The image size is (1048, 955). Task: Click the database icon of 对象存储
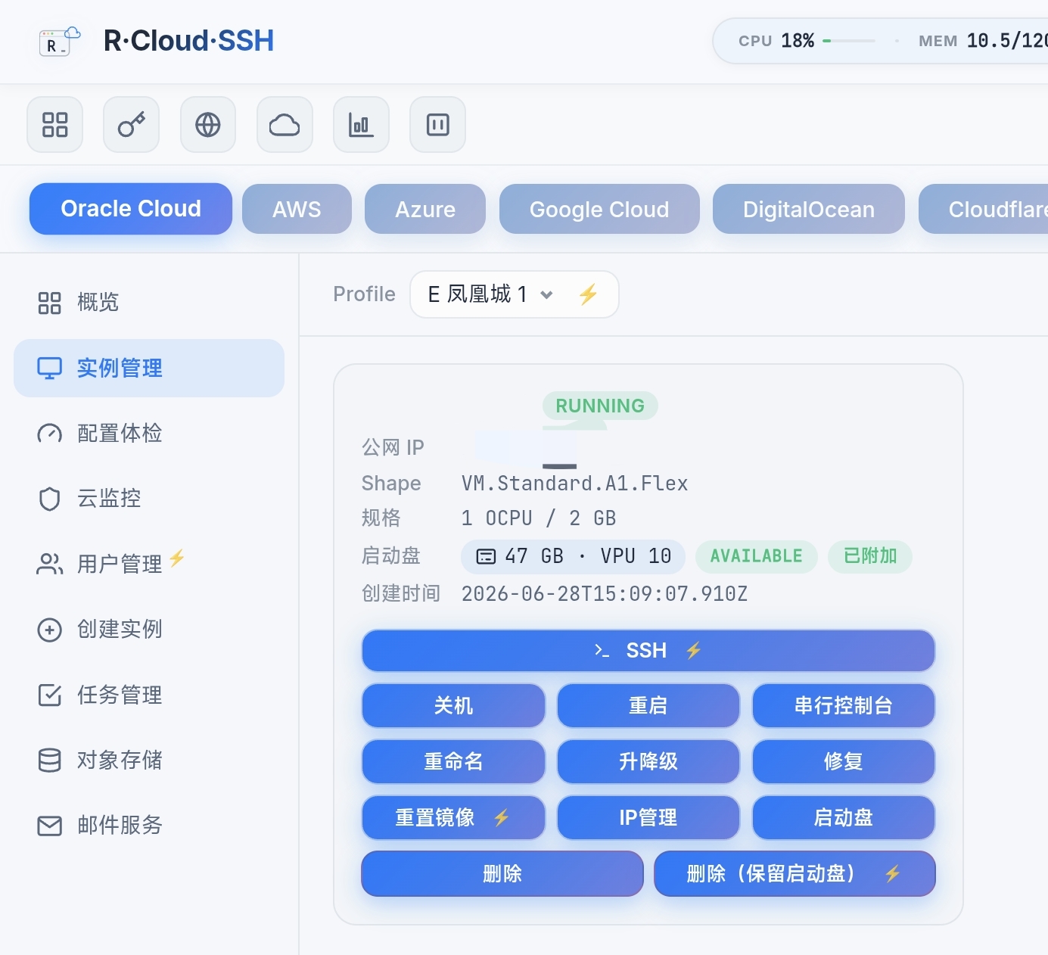pos(50,760)
